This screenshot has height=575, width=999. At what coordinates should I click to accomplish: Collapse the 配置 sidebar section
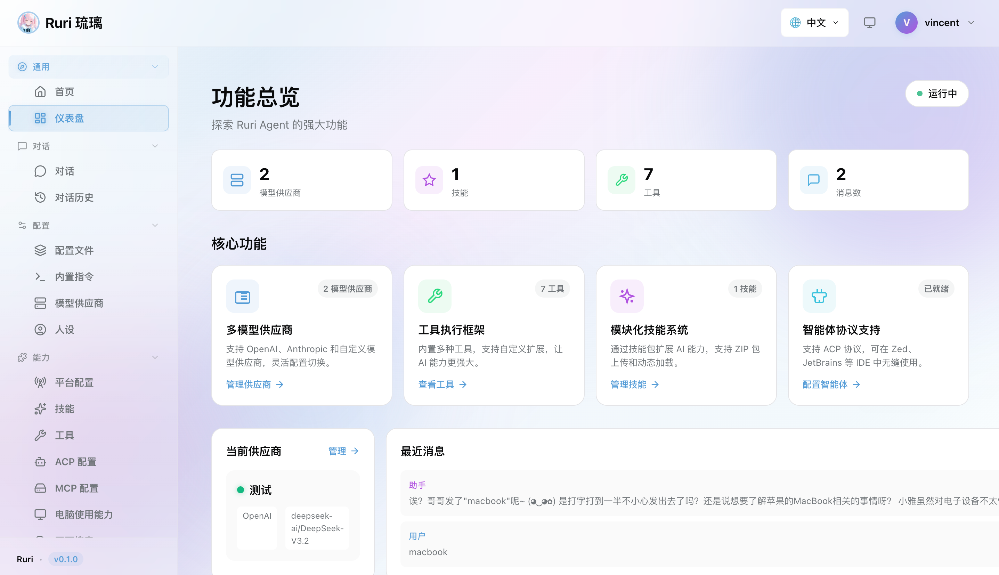(x=88, y=225)
